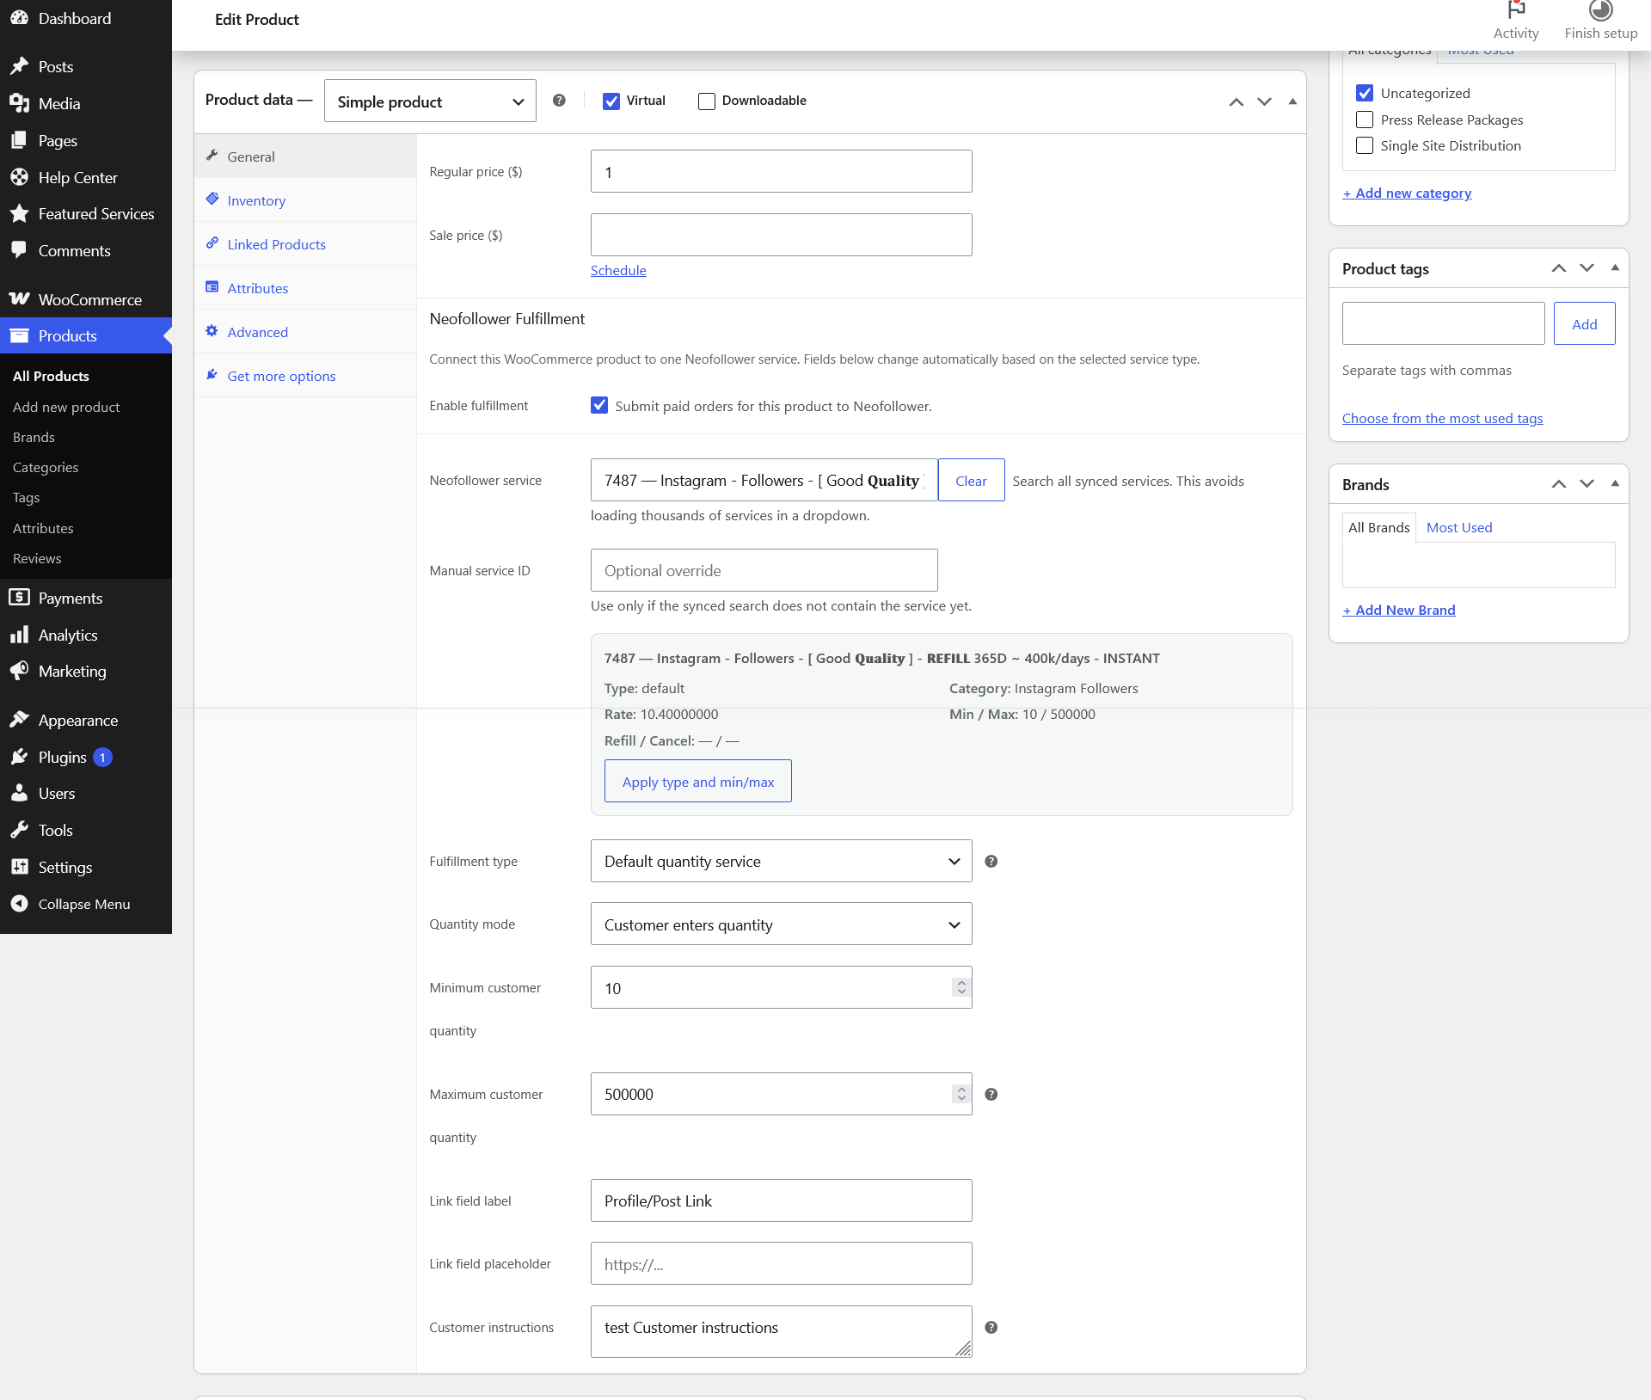Clear the selected Neofollower service
Screen dimensions: 1651x1400
point(971,481)
